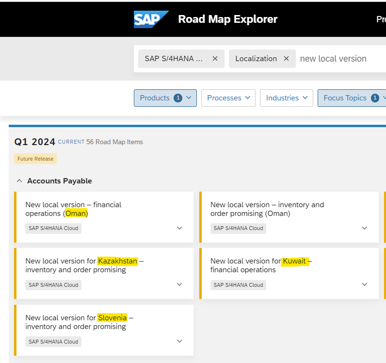Click the '56 Road Map Items' text
Viewport: 386px width, 363px height.
[x=114, y=142]
